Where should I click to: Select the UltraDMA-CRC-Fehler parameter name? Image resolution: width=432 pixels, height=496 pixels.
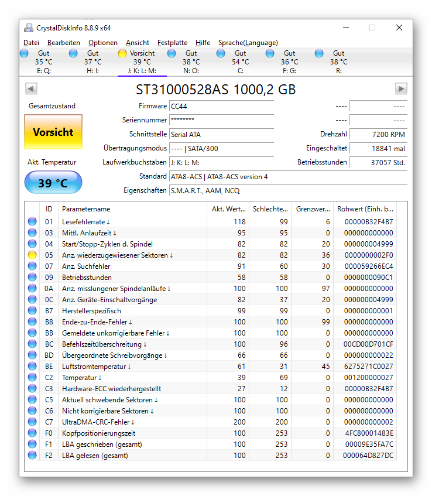98,422
